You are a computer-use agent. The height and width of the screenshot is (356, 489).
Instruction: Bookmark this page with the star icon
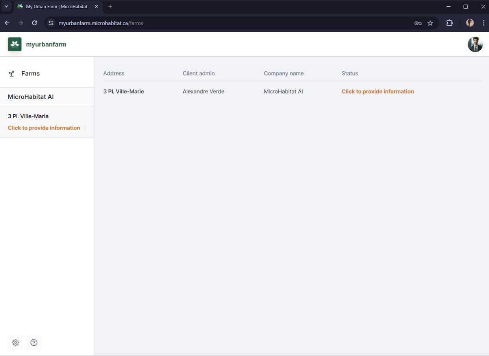[430, 23]
